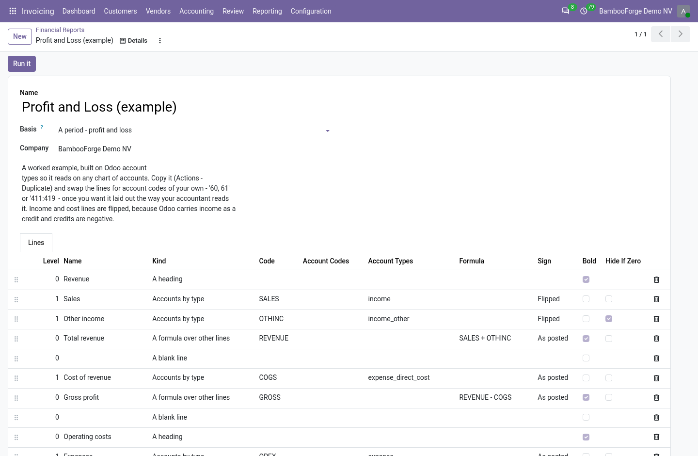Delete the Revenue line

(x=657, y=279)
